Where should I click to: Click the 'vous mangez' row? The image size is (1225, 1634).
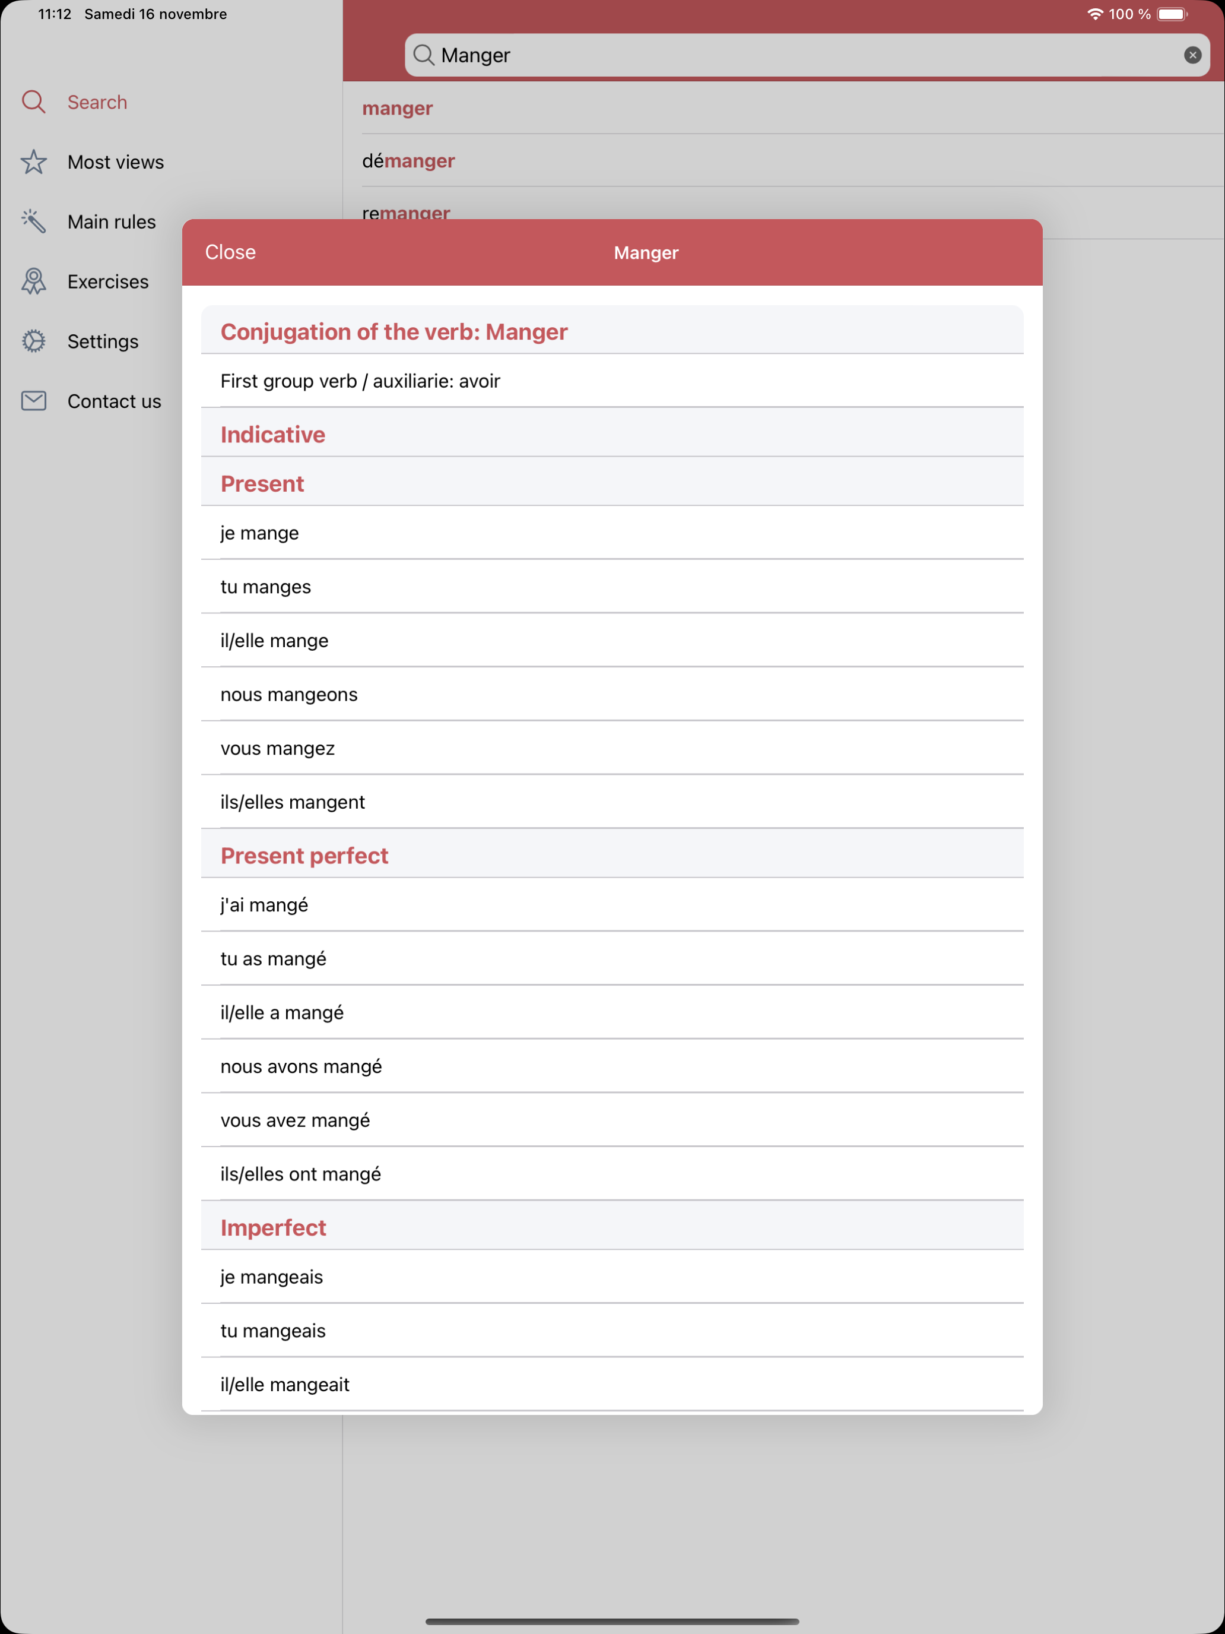click(x=612, y=748)
